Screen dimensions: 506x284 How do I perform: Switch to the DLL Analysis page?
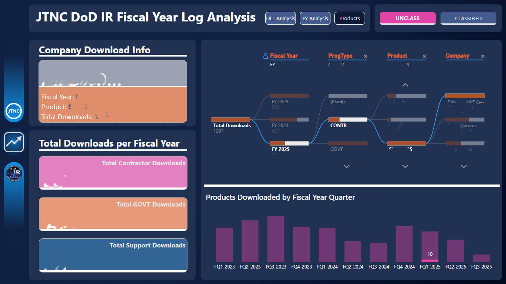coord(280,18)
